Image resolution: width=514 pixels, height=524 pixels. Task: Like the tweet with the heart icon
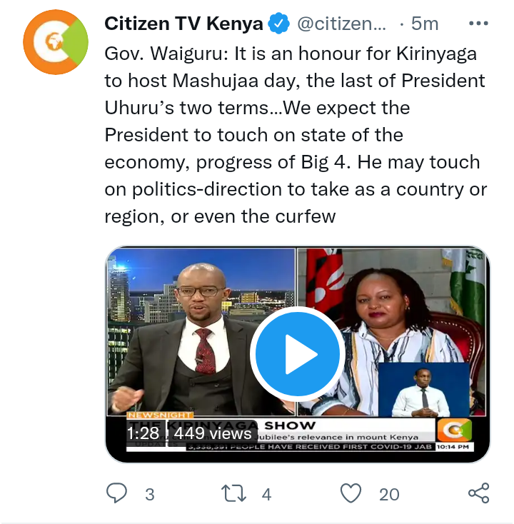click(x=351, y=493)
